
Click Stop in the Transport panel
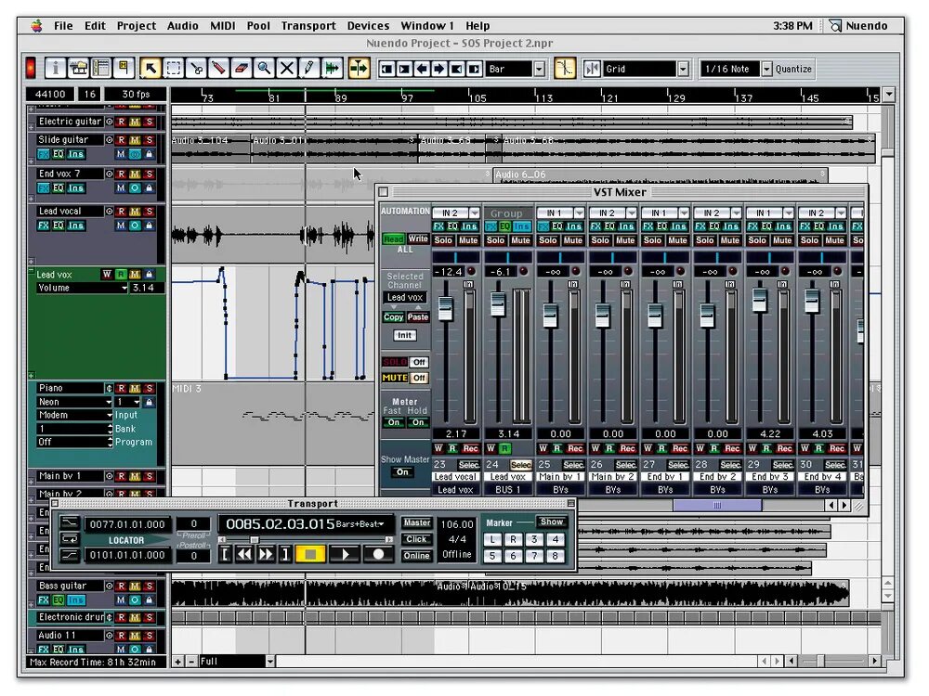[x=310, y=555]
